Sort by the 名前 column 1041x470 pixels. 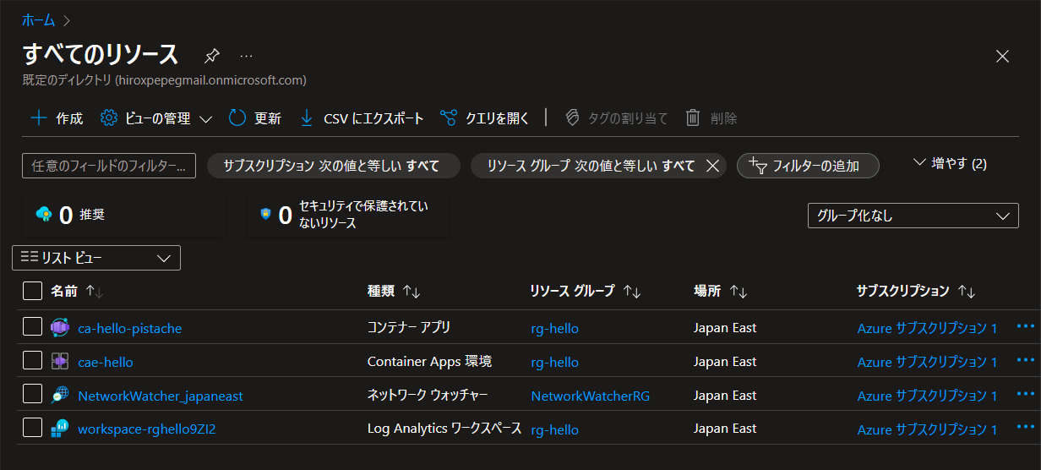coord(76,291)
